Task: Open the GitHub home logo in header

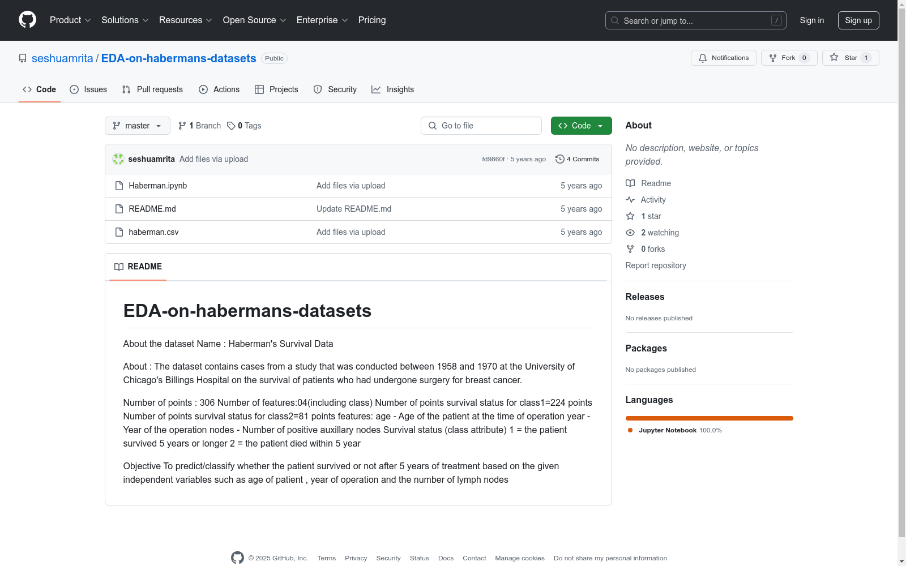Action: [28, 20]
